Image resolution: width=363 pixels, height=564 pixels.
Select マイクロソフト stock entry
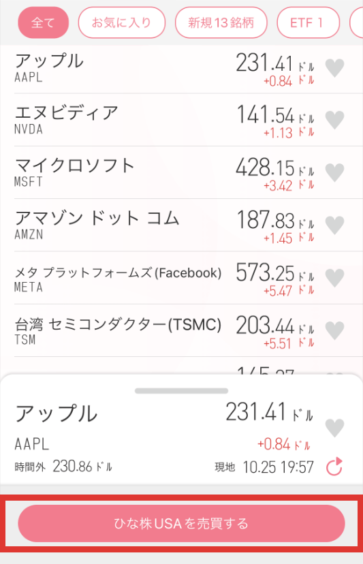tap(188, 172)
